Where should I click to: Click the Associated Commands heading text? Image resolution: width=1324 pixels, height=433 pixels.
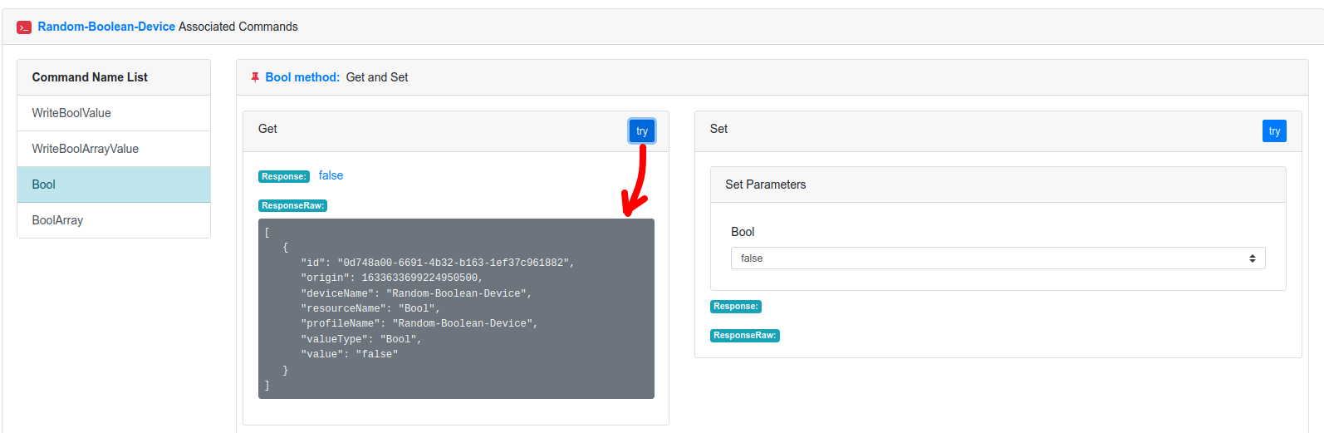coord(238,27)
